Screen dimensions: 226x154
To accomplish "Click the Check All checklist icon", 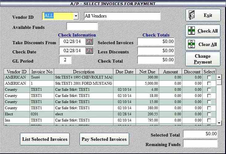I will 191,31.
